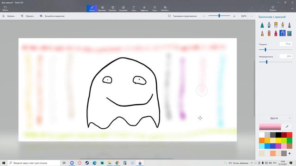The height and width of the screenshot is (166, 296).
Task: Add a custom color with plus button
Action: pos(290,154)
